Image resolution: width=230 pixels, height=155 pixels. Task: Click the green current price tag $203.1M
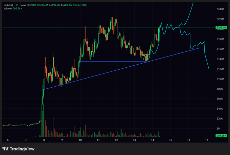pos(221,27)
